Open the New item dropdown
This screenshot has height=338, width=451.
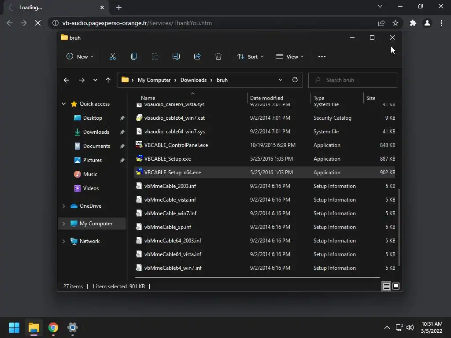tap(80, 57)
